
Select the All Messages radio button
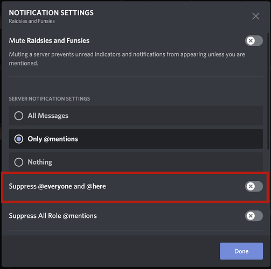tap(19, 116)
